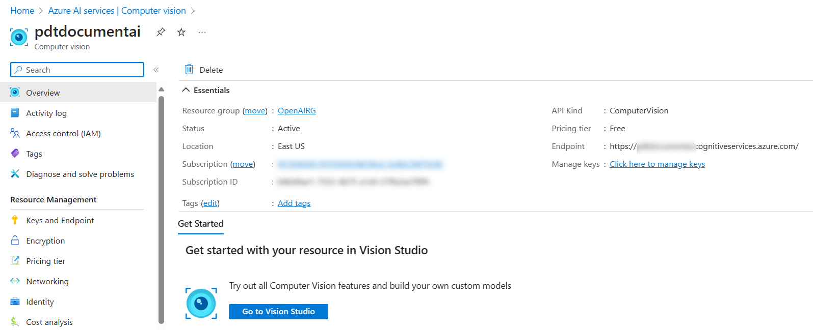Click the Pricing tier edit icon
The image size is (813, 330).
[15, 261]
